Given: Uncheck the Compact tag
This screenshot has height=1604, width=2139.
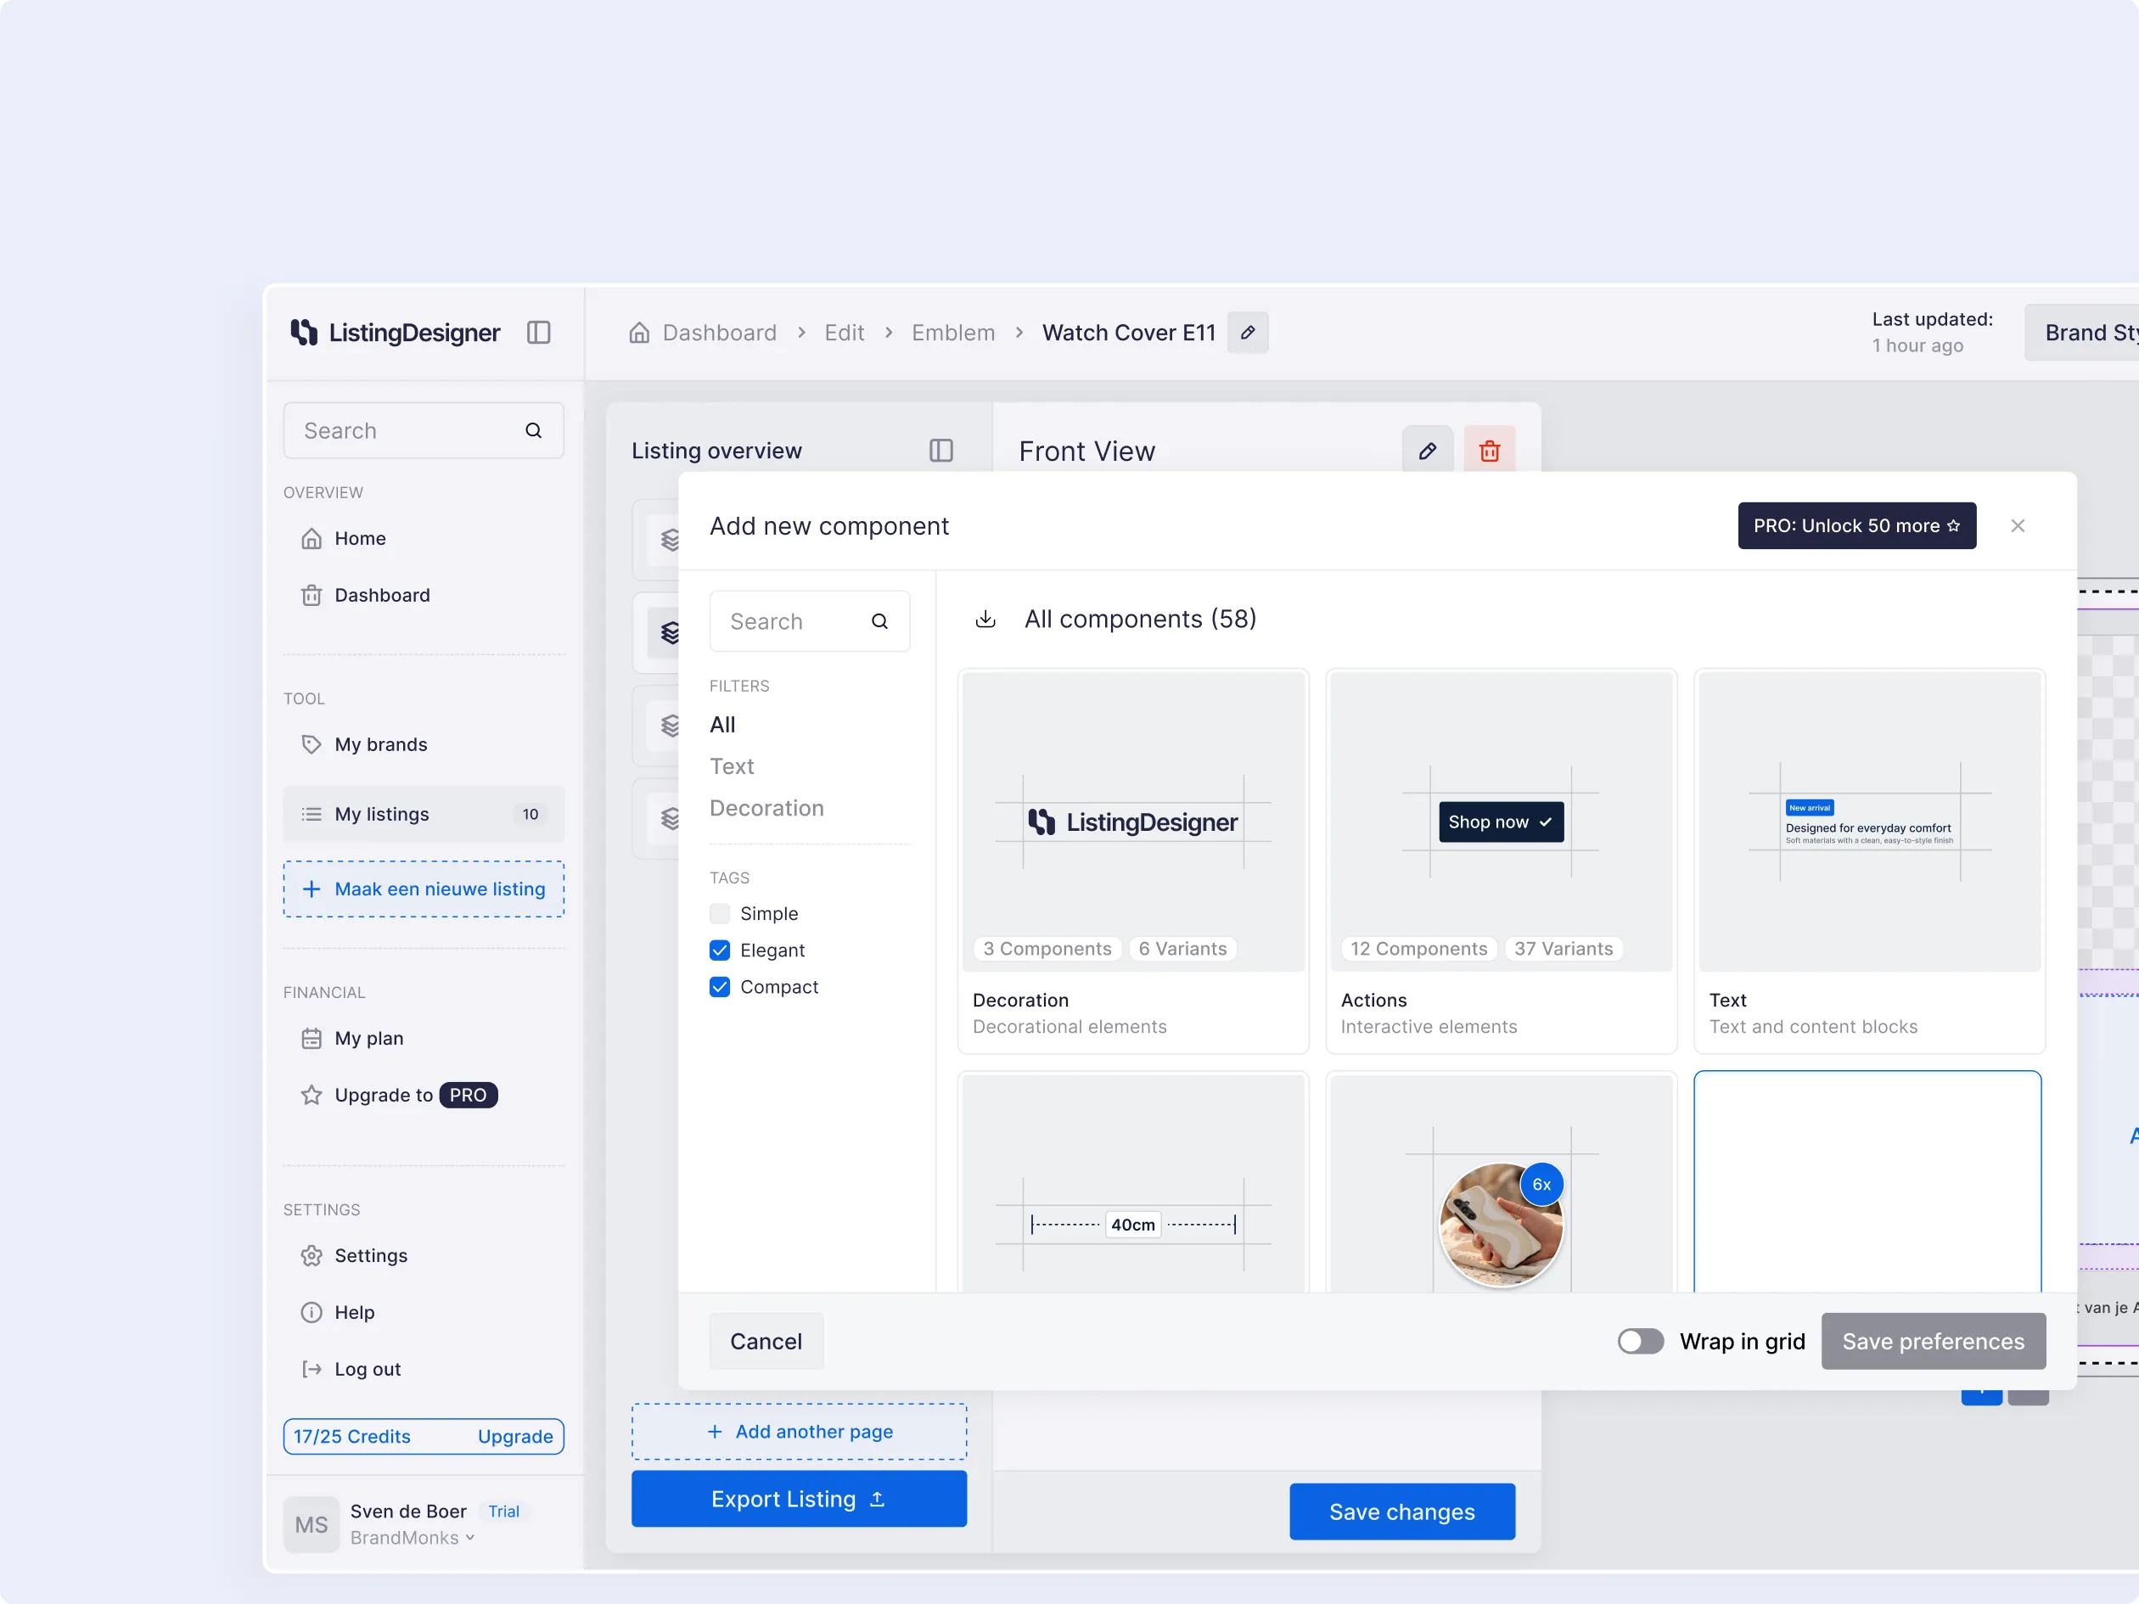Looking at the screenshot, I should (720, 987).
